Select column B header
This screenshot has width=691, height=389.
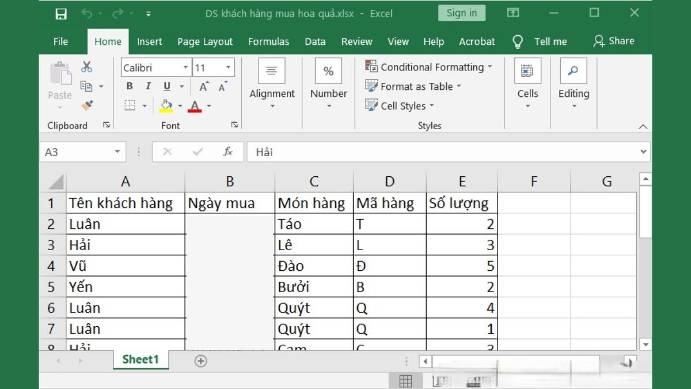click(230, 182)
